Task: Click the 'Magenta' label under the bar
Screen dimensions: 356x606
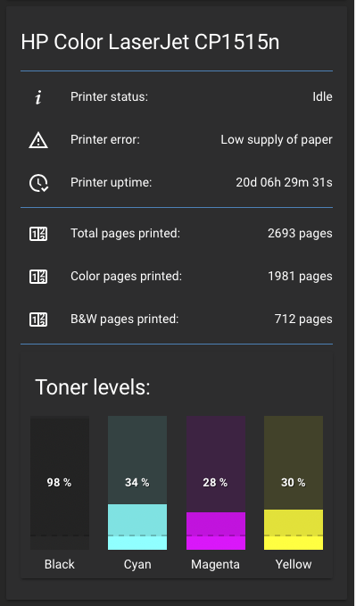Action: click(215, 565)
